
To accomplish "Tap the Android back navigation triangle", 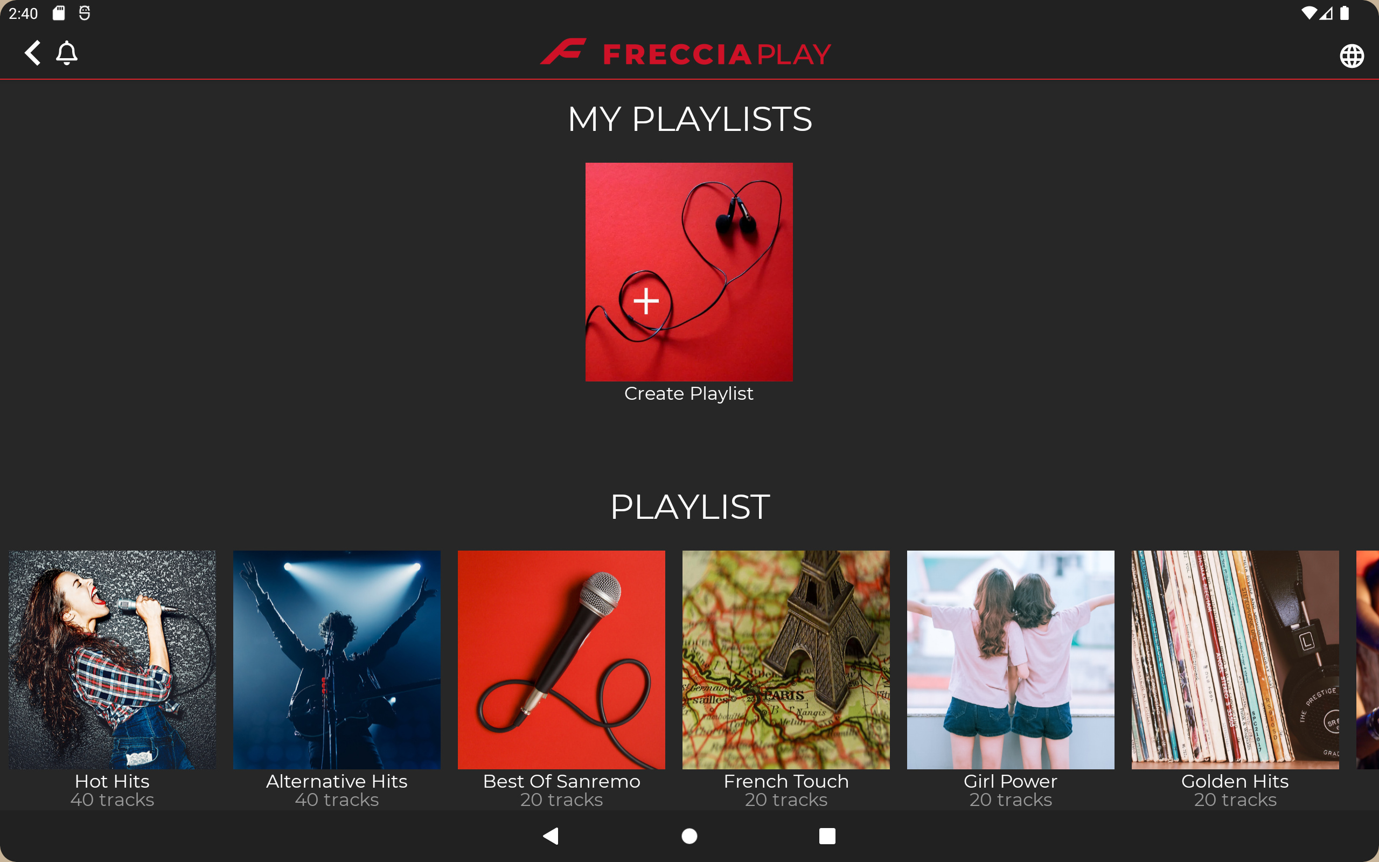I will [551, 836].
